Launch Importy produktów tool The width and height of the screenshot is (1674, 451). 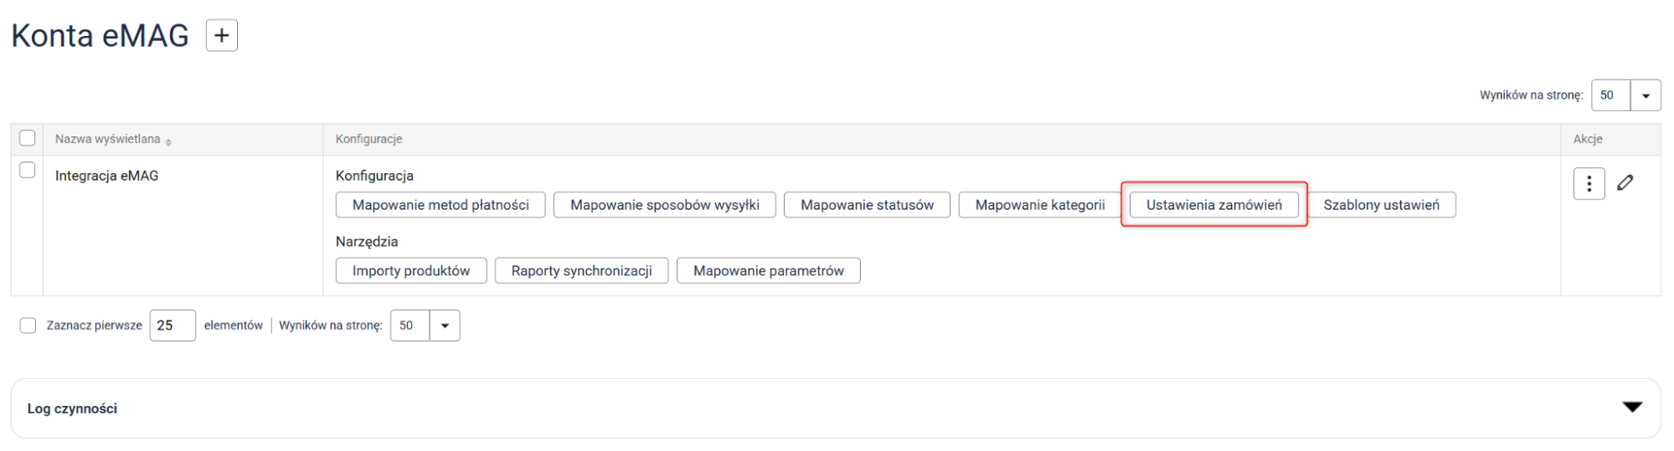pos(410,271)
